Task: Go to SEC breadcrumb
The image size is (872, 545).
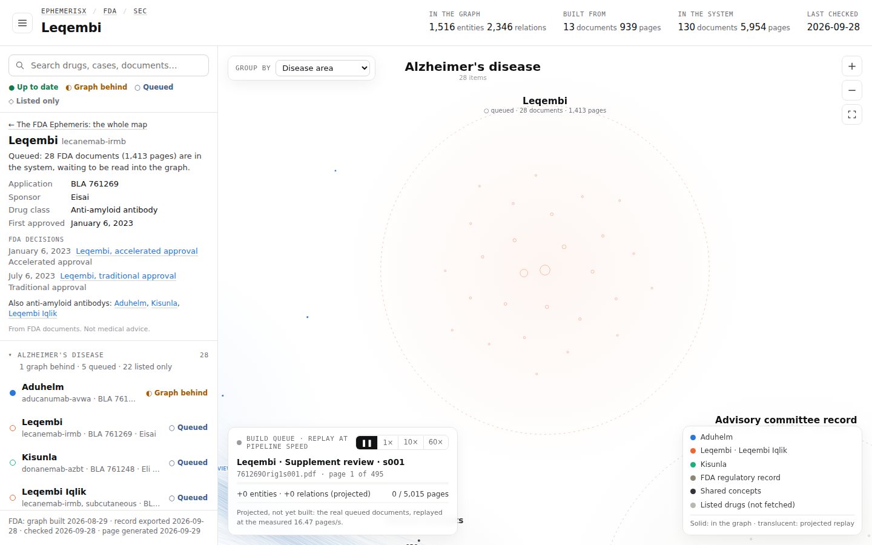Action: coord(140,11)
